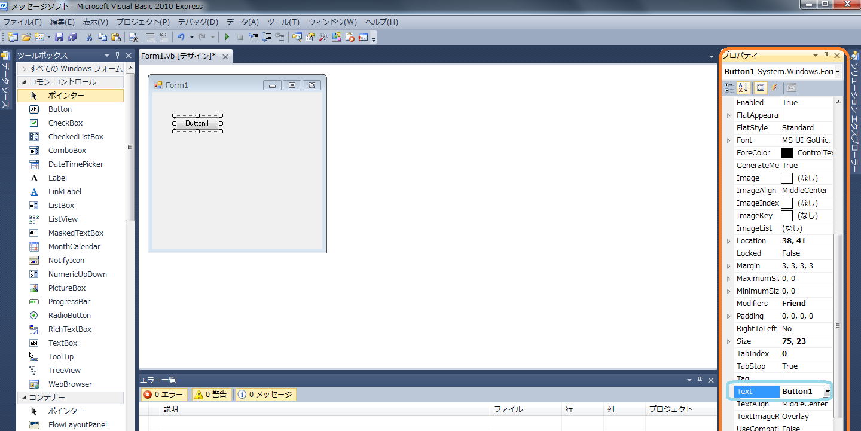861x431 pixels.
Task: Click the 説明 column header in Error List
Action: [325, 409]
